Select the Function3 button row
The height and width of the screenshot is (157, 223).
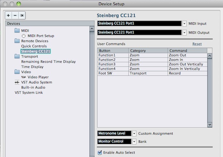pyautogui.click(x=152, y=64)
